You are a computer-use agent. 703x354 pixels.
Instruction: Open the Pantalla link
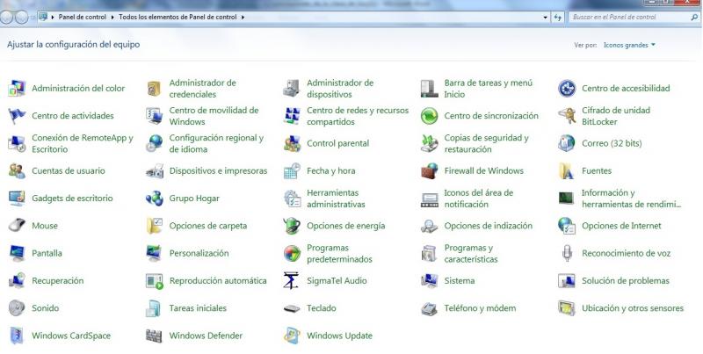point(47,253)
